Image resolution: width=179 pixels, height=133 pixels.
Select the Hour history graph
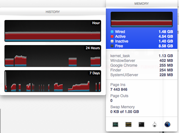click(x=53, y=31)
